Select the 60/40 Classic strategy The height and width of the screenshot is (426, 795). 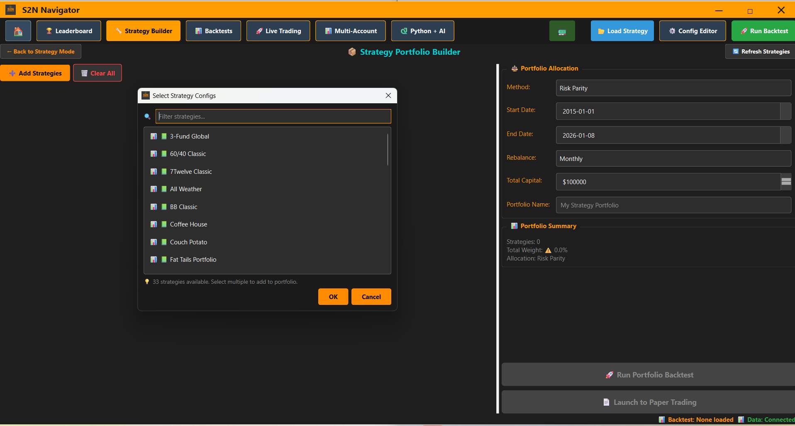pos(266,154)
